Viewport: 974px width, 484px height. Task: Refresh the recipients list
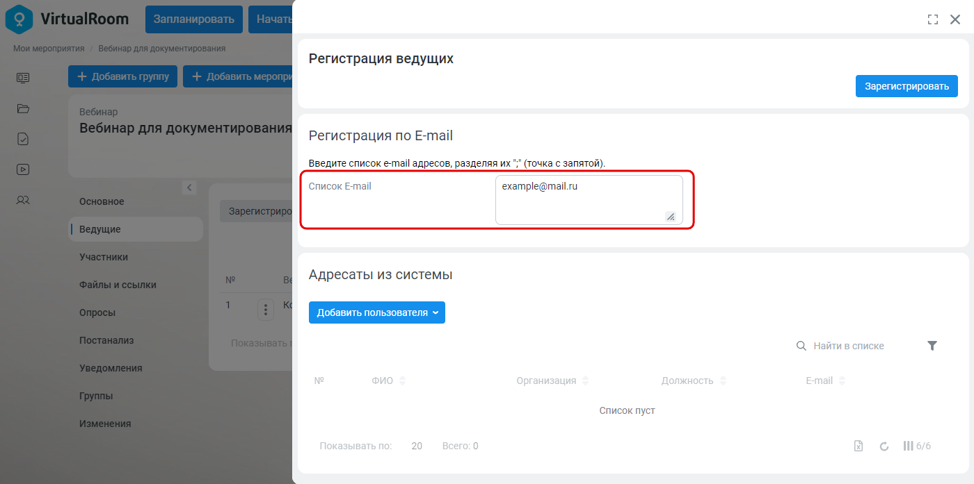click(884, 446)
